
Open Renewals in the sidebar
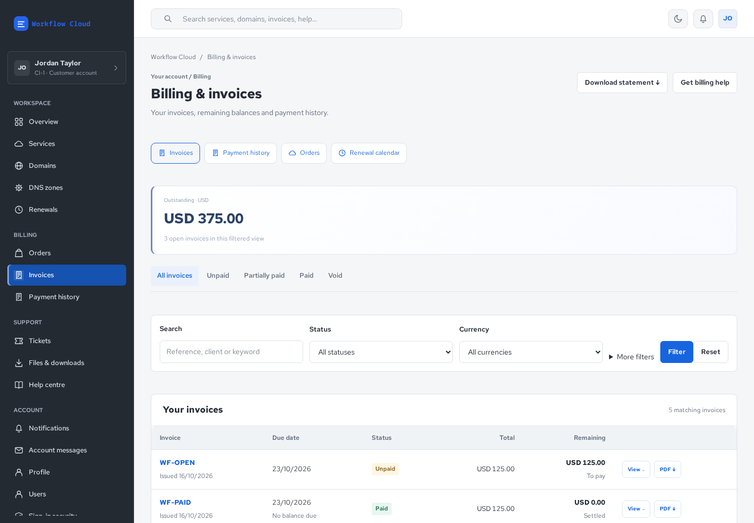(x=66, y=210)
